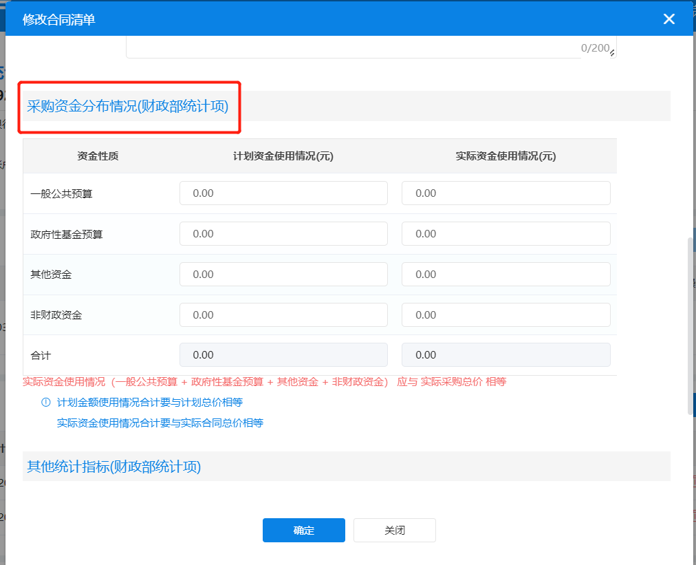The width and height of the screenshot is (696, 565).
Task: Click 其他资金 actual funds input field
Action: click(x=506, y=275)
